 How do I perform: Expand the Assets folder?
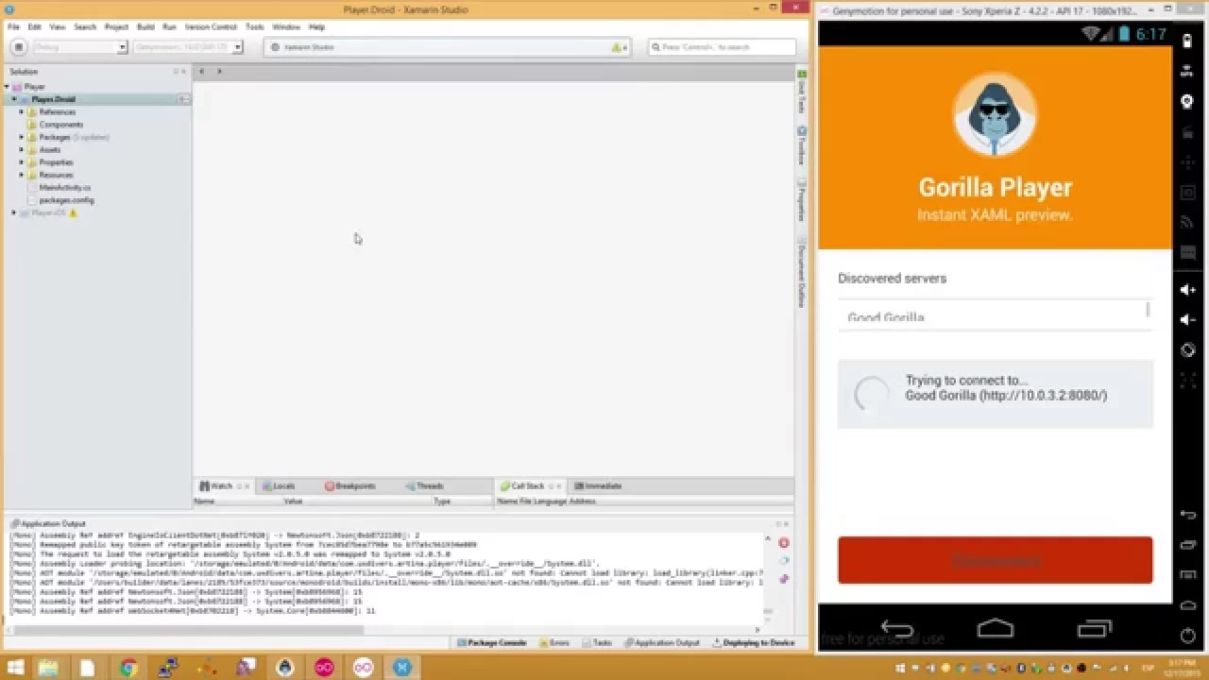coord(22,149)
